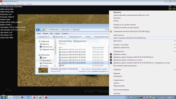Click the star icon next to Избранное
The width and height of the screenshot is (176, 99).
39,41
